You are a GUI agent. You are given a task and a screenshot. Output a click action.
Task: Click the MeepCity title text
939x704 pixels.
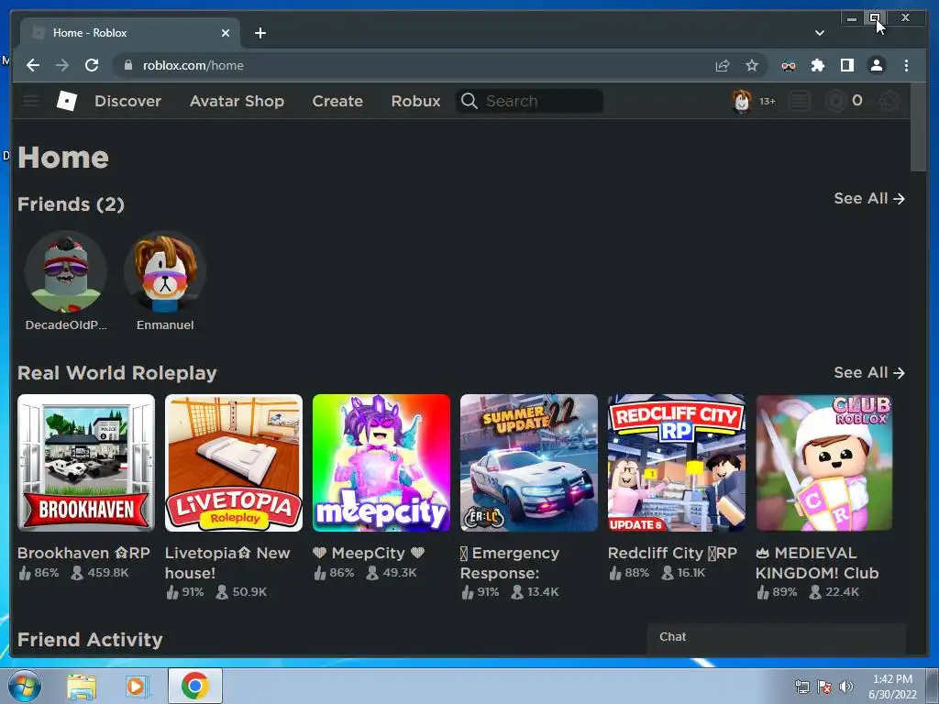[x=369, y=553]
